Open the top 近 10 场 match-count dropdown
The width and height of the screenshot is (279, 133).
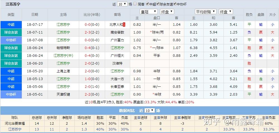click(122, 4)
